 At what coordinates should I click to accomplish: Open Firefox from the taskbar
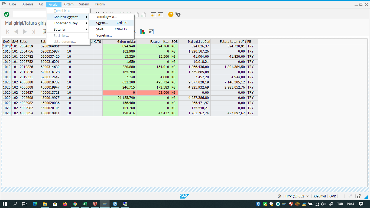[65, 204]
